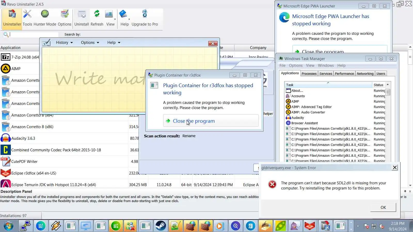Switch to the Services tab
413x232 pixels.
[326, 74]
